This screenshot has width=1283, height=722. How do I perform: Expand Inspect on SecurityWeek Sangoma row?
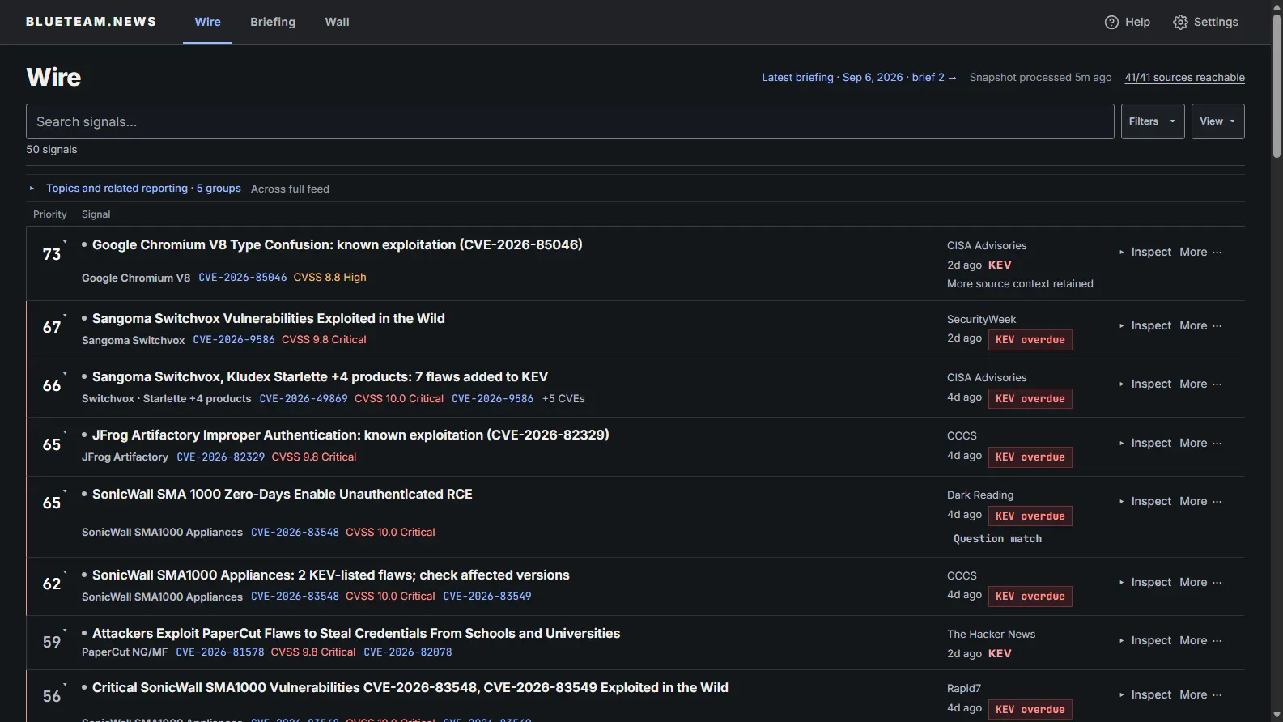click(x=1145, y=325)
